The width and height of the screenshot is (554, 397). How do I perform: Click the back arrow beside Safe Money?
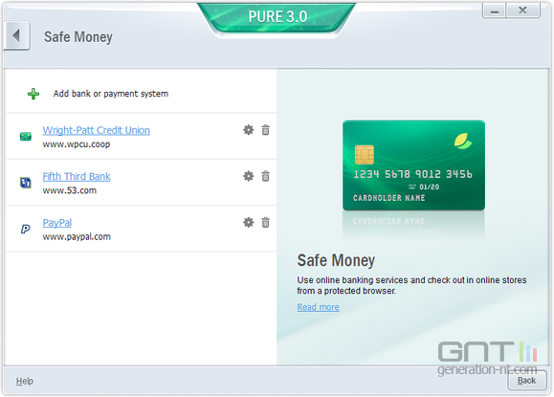click(x=16, y=35)
